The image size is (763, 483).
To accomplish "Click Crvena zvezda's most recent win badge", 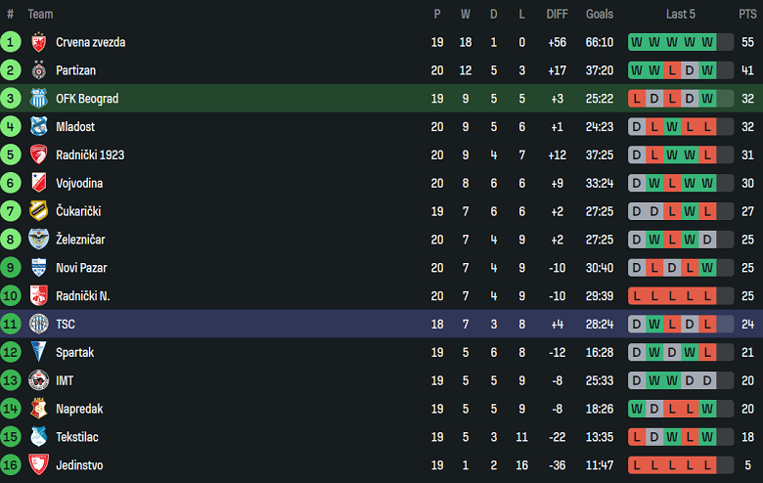I will [x=706, y=42].
